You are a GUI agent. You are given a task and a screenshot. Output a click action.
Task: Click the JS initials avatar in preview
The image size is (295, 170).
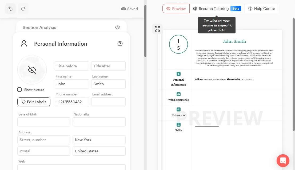178,44
